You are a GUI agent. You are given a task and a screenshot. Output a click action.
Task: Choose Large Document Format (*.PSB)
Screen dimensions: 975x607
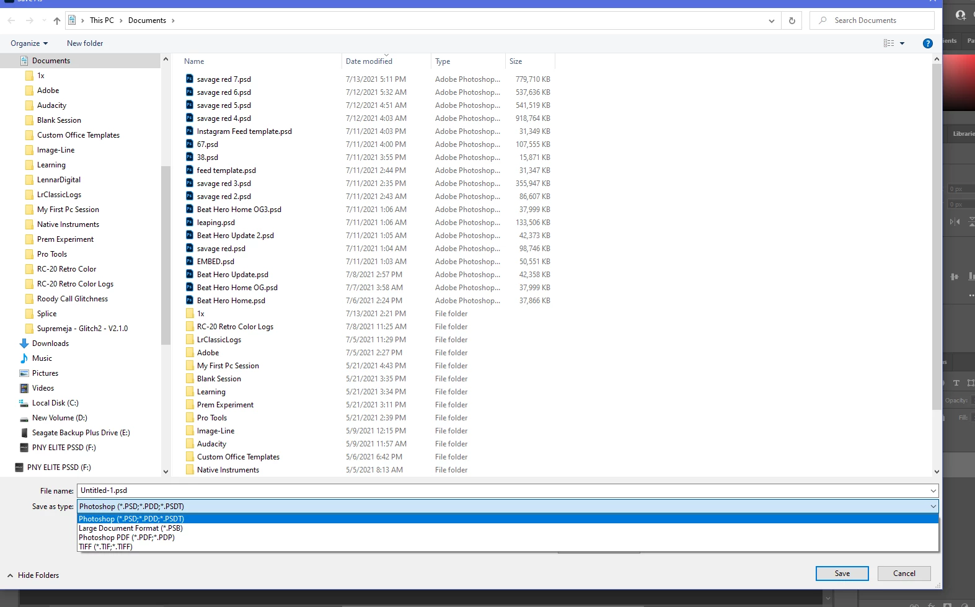(508, 528)
